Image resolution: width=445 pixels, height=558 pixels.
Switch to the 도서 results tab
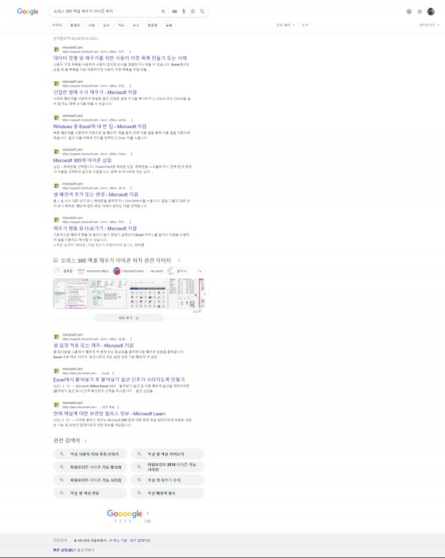(x=106, y=25)
